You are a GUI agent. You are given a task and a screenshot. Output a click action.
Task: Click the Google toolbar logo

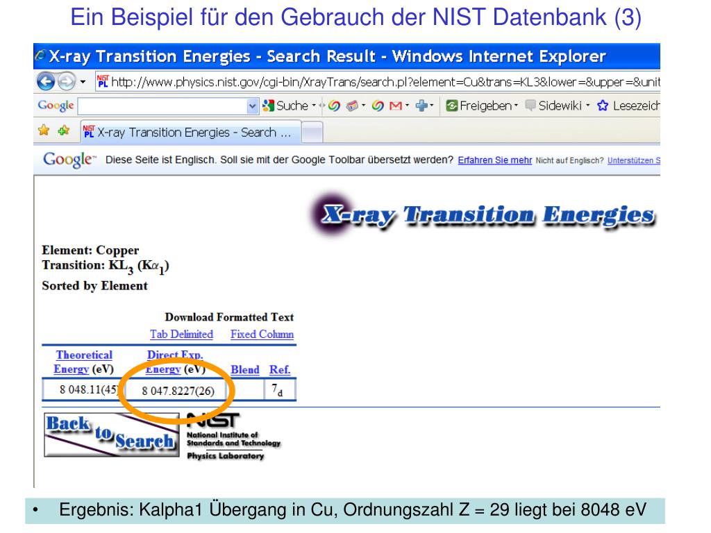click(x=56, y=105)
